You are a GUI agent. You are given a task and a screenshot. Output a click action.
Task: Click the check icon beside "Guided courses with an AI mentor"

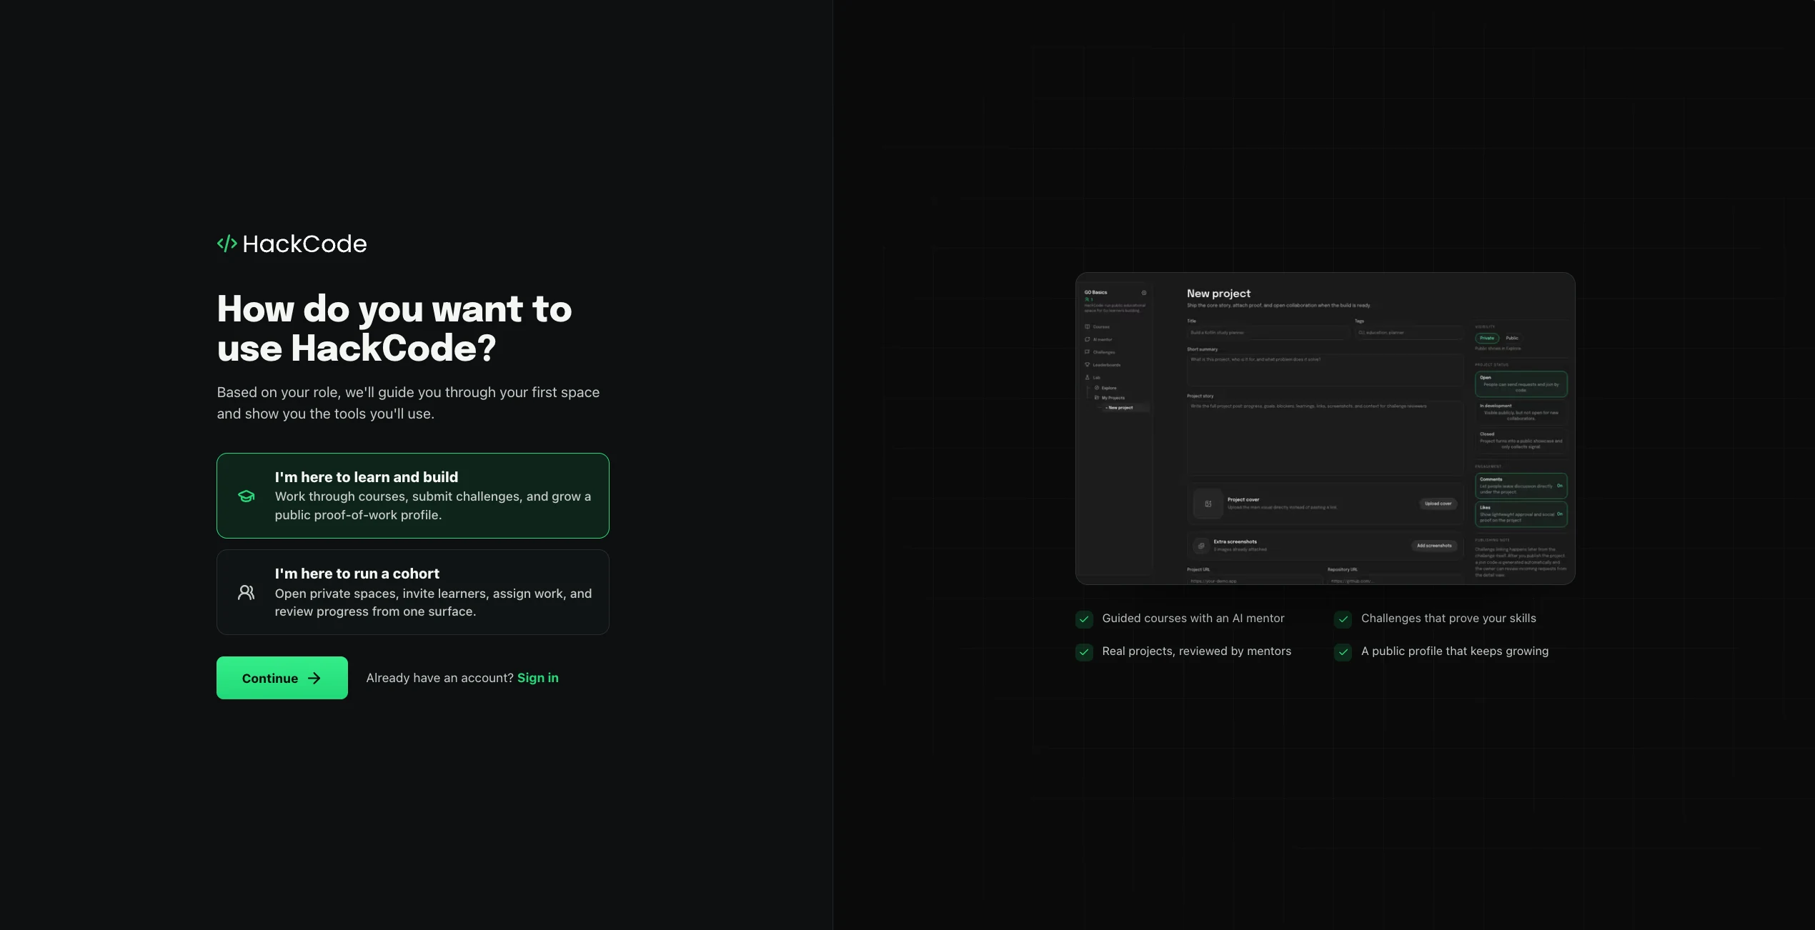1084,619
